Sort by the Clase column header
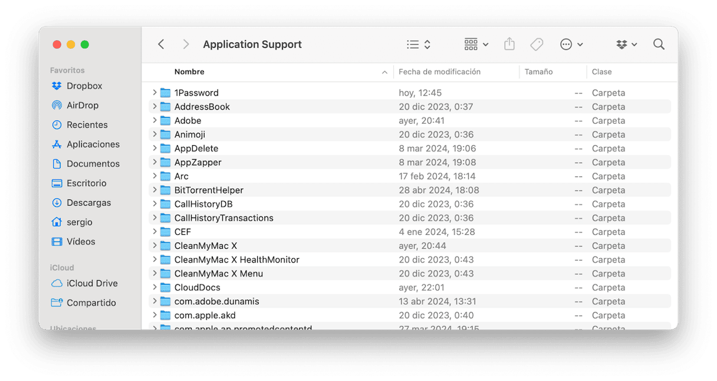Image resolution: width=717 pixels, height=381 pixels. click(x=602, y=71)
